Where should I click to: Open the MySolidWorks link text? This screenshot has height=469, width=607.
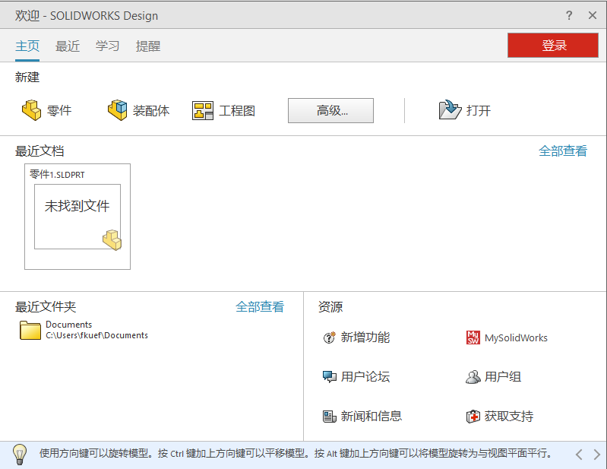(x=516, y=338)
